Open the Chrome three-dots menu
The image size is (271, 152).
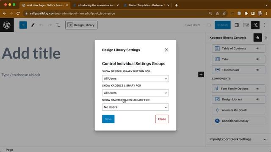click(266, 13)
